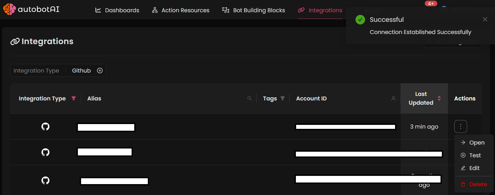495x195 pixels.
Task: Open Bot Building Blocks nav tab
Action: pos(254,10)
